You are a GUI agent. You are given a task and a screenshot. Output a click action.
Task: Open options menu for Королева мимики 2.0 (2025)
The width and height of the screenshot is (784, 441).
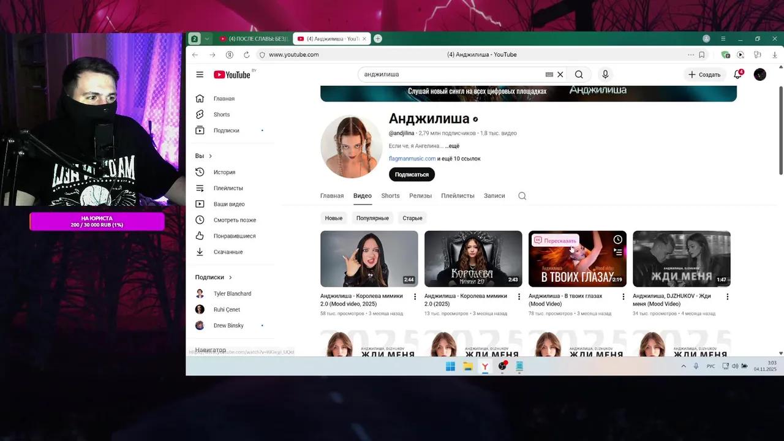click(x=519, y=296)
